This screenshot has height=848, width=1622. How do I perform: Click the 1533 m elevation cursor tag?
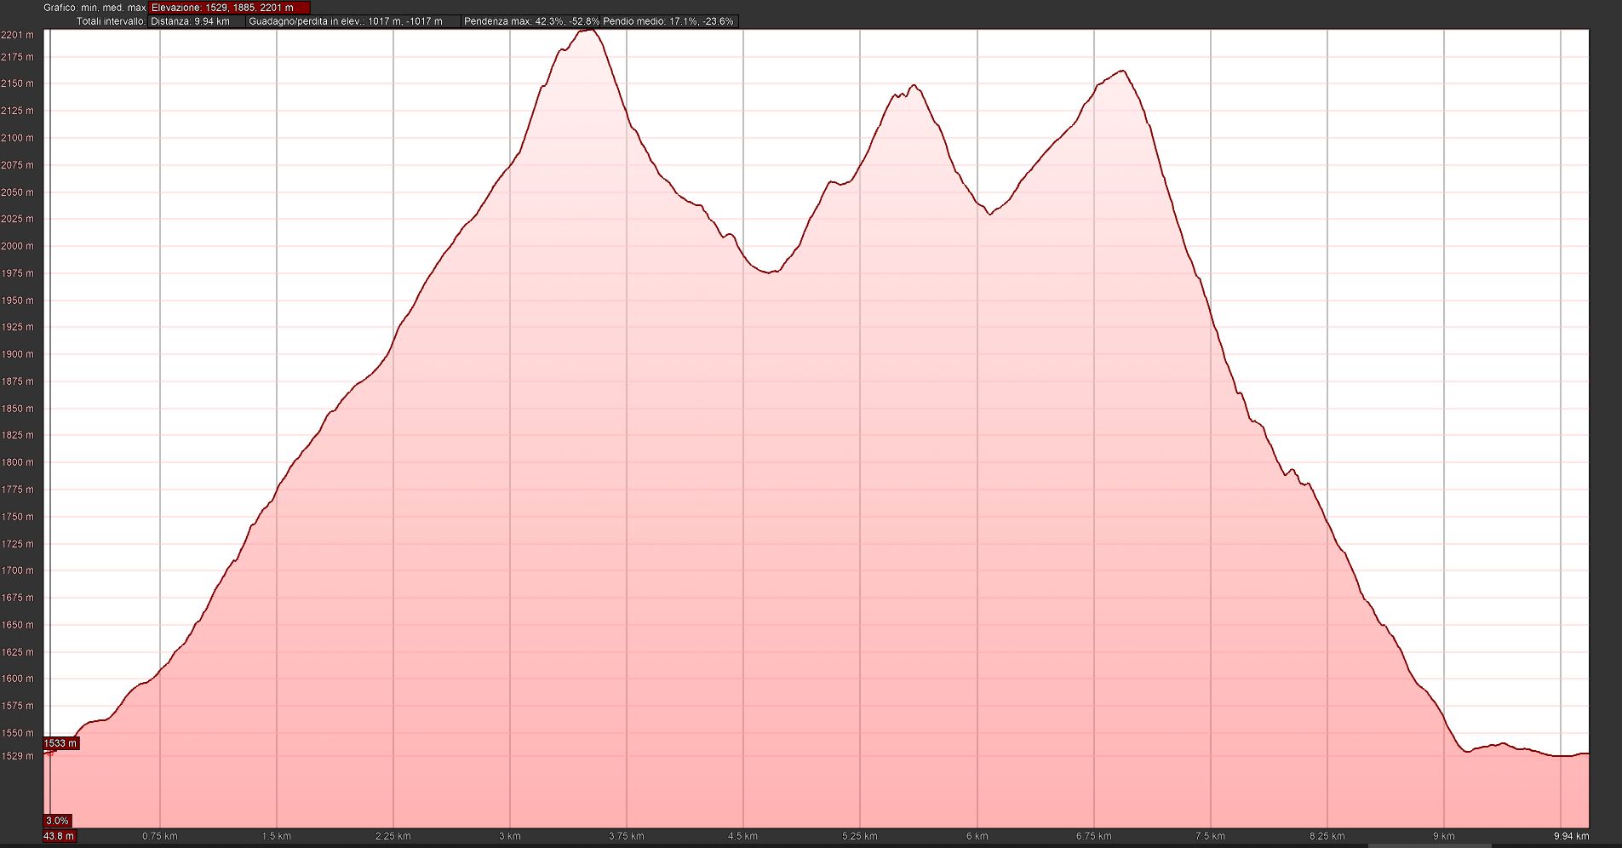tap(60, 743)
